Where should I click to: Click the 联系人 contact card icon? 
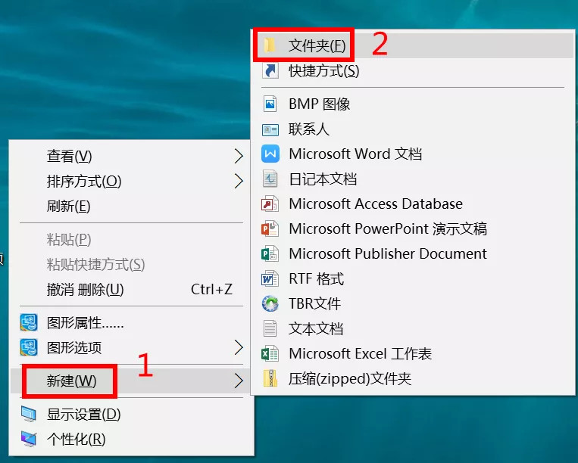pos(270,129)
